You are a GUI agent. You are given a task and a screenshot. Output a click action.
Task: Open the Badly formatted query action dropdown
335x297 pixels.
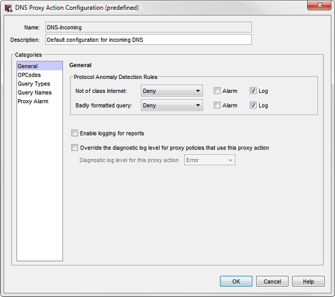click(172, 106)
